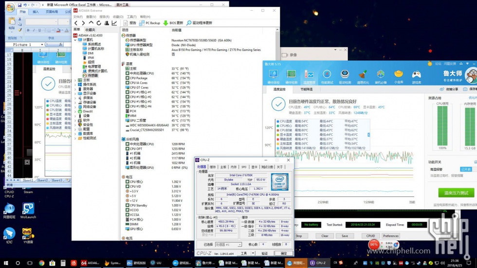Open Windows Start menu
The image size is (477, 268).
tap(6, 263)
